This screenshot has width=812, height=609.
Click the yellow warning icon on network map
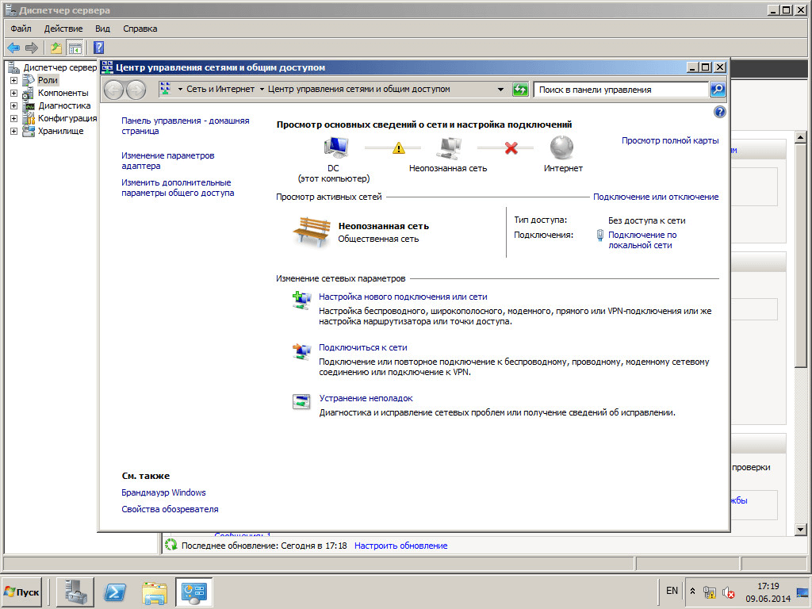coord(399,147)
